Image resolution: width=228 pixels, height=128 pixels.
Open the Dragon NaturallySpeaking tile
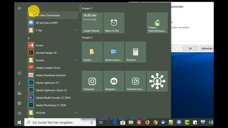[x=157, y=23]
